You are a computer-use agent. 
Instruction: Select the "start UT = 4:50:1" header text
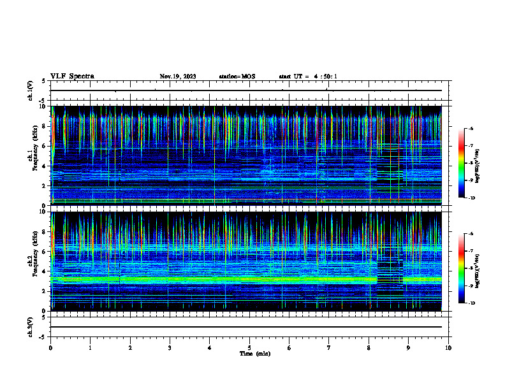click(308, 76)
